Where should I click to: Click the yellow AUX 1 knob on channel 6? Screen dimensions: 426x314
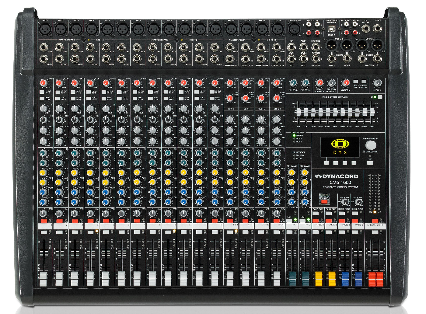(x=121, y=173)
